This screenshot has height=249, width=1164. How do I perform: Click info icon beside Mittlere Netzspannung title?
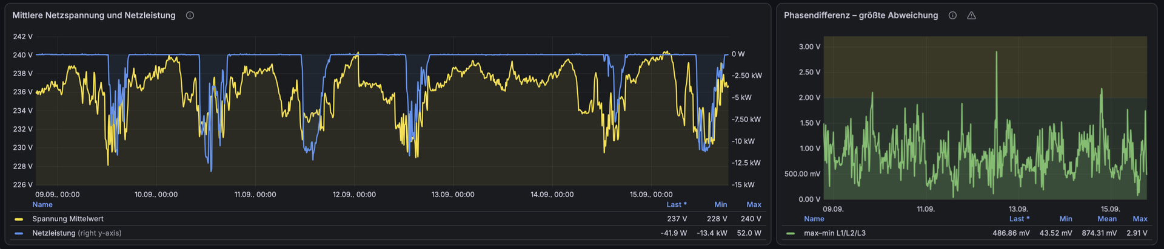(190, 16)
